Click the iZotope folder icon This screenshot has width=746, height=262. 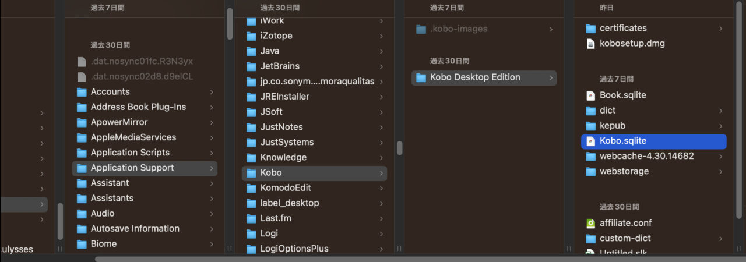click(251, 36)
